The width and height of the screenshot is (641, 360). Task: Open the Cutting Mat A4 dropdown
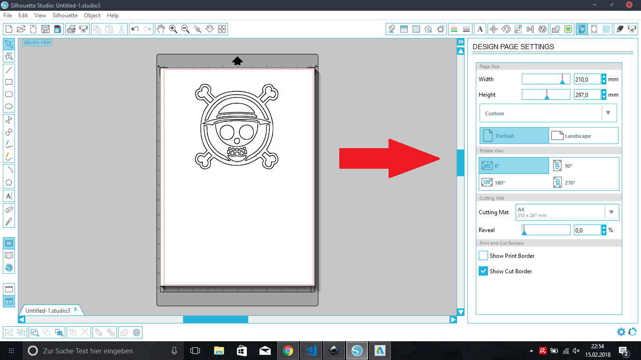[567, 212]
